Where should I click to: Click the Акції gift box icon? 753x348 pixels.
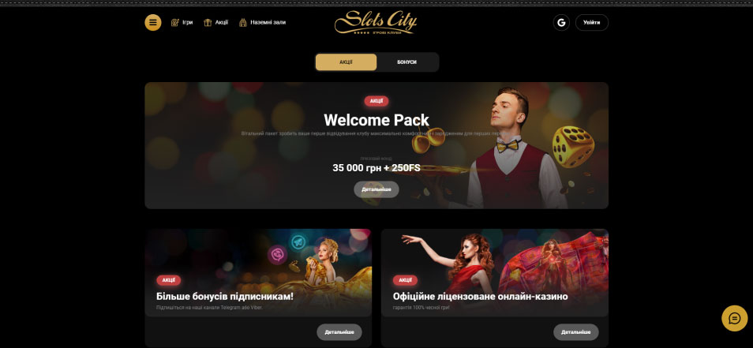(x=208, y=23)
